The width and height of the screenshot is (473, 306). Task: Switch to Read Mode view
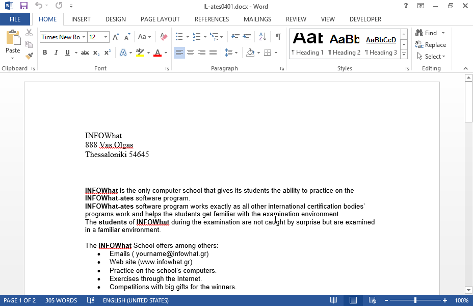coord(334,300)
